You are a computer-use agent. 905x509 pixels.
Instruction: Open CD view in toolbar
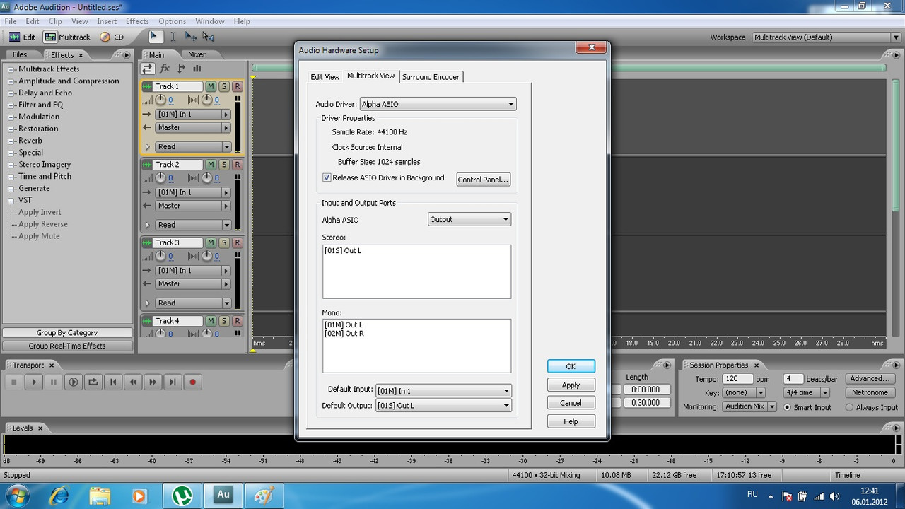[112, 37]
